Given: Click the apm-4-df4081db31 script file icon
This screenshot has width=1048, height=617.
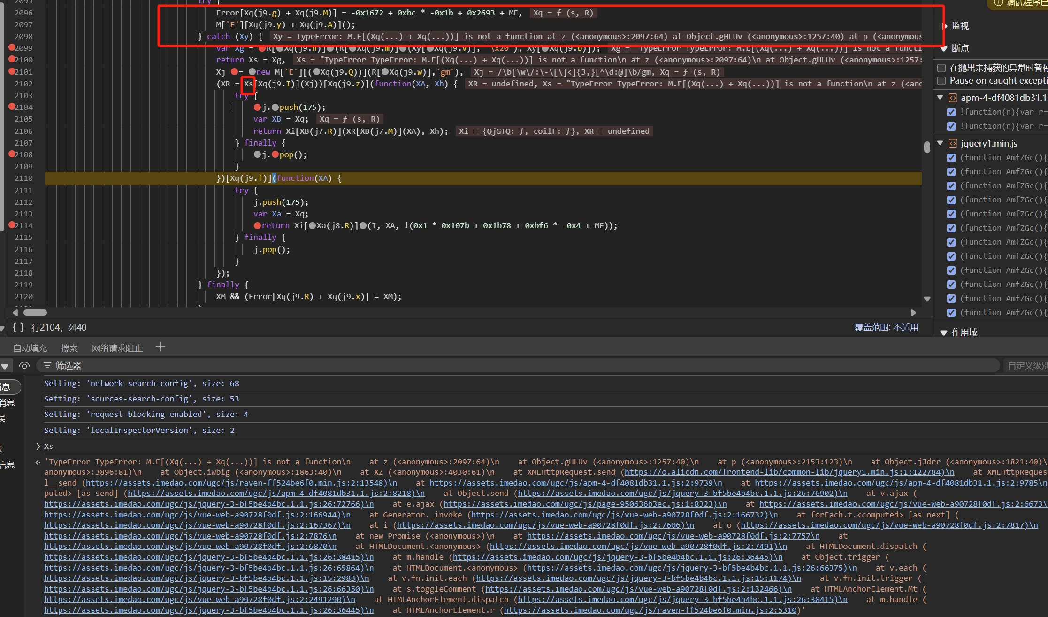Looking at the screenshot, I should [x=953, y=98].
